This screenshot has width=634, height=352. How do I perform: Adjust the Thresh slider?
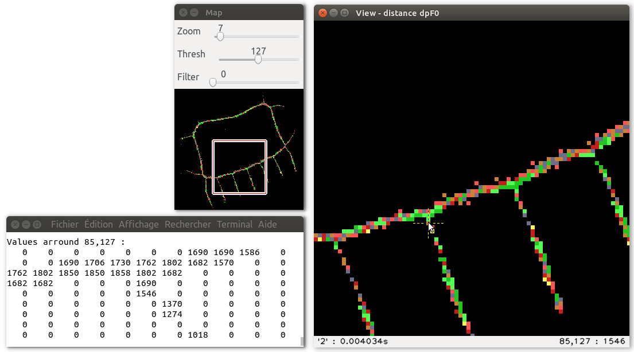(x=257, y=59)
